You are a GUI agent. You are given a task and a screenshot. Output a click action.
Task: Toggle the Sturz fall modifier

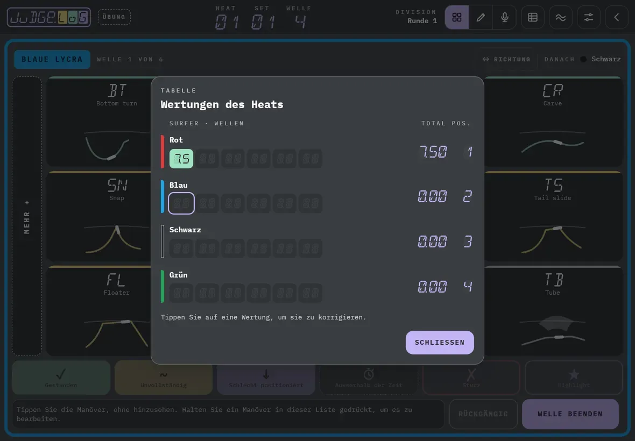[x=471, y=378]
